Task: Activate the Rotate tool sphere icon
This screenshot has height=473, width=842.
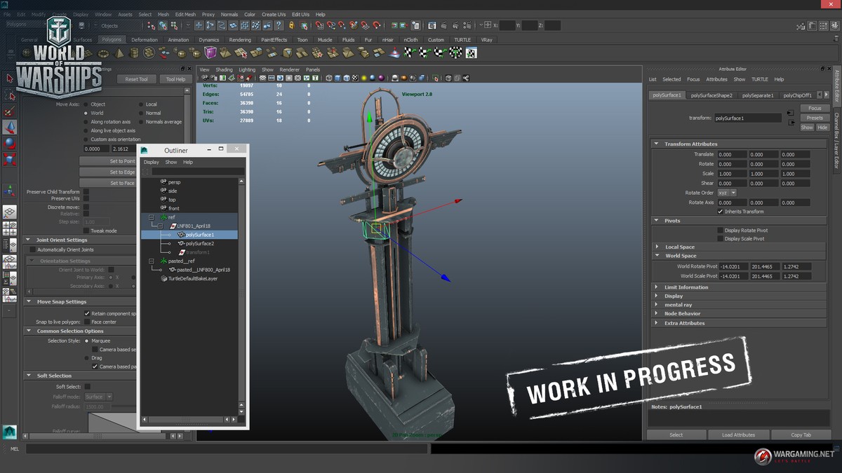Action: (x=10, y=144)
